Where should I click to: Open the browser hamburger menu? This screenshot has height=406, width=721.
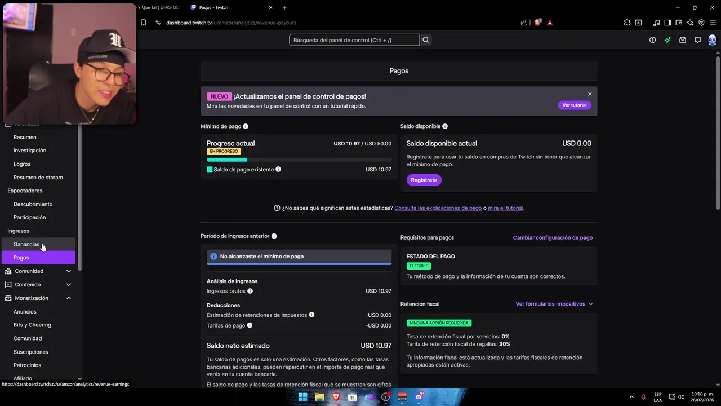point(713,23)
